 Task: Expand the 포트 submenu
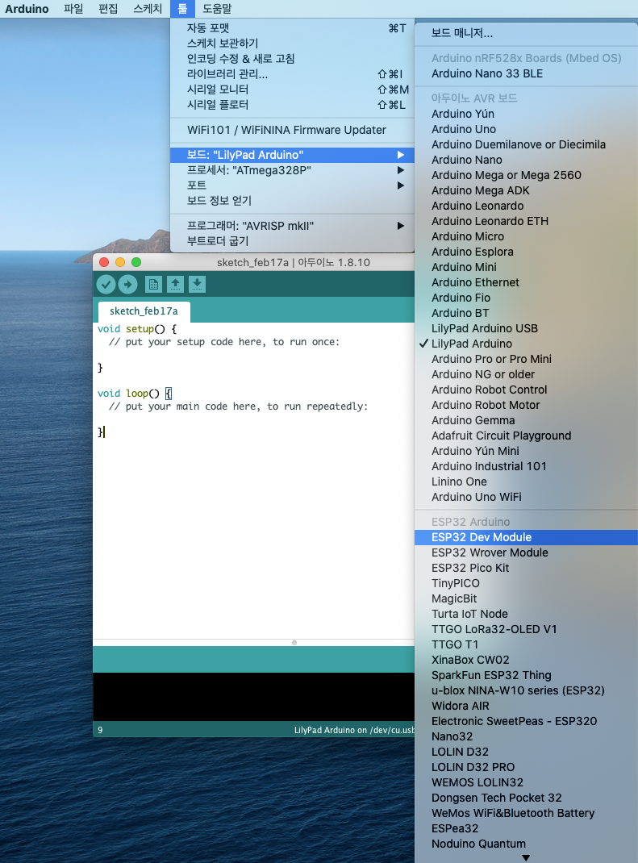pyautogui.click(x=292, y=186)
